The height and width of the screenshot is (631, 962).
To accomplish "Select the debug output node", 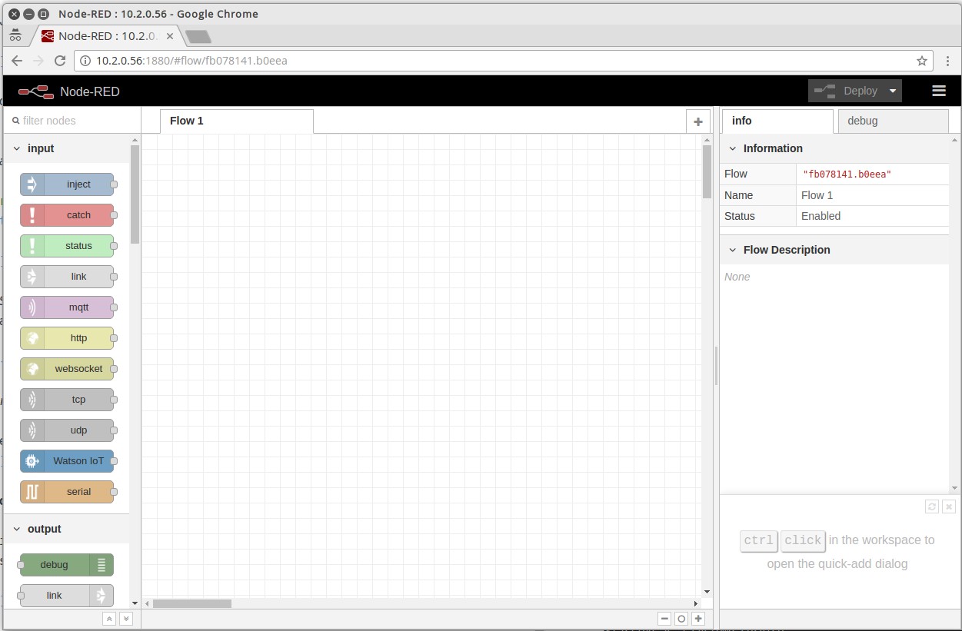I will pyautogui.click(x=67, y=565).
